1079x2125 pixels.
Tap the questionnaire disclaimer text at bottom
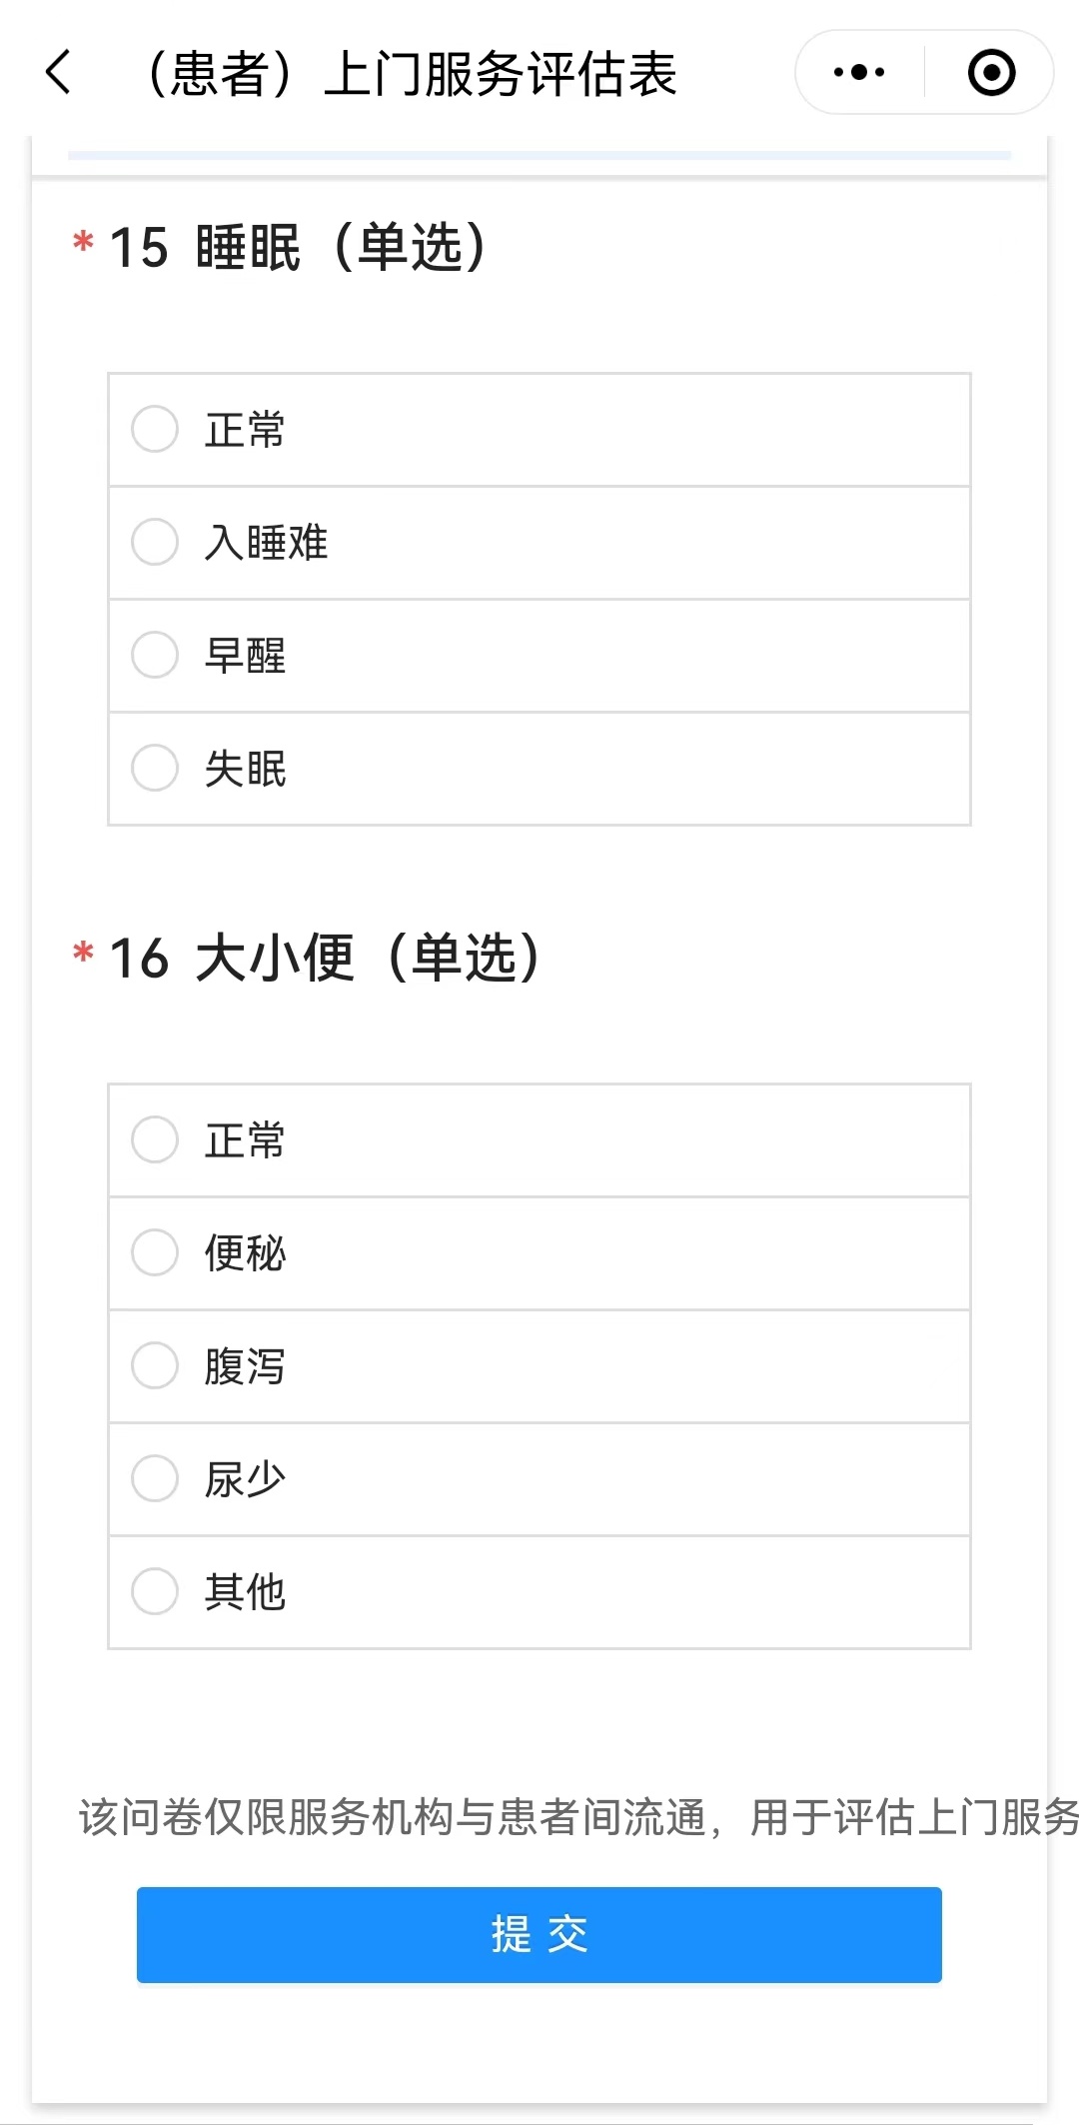point(577,1817)
